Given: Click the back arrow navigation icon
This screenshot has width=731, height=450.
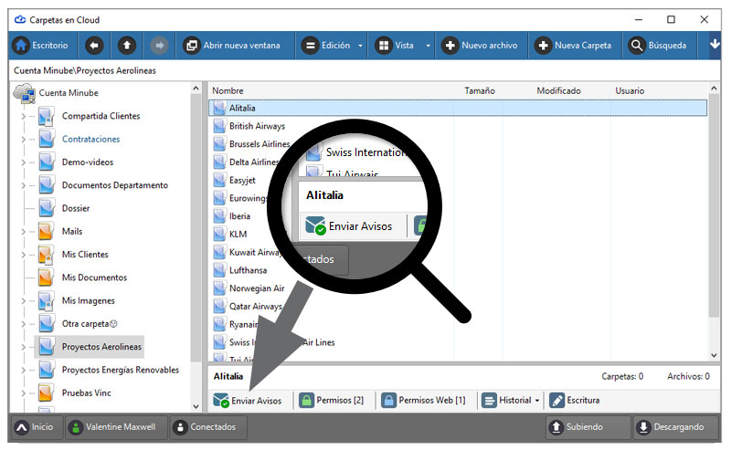Looking at the screenshot, I should click(94, 46).
